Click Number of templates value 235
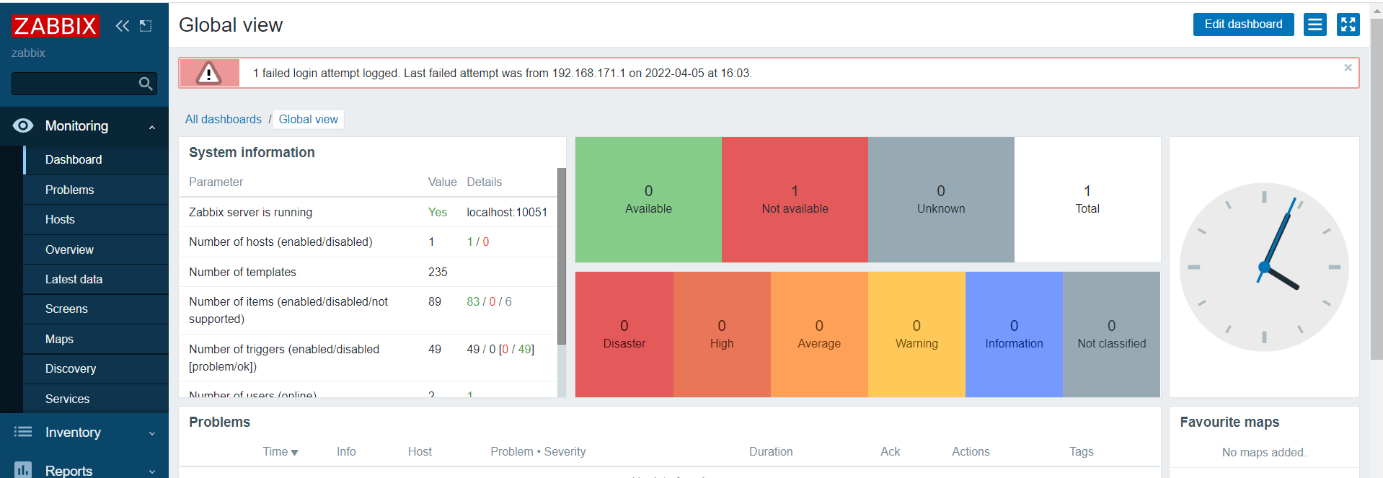The image size is (1383, 478). click(438, 272)
